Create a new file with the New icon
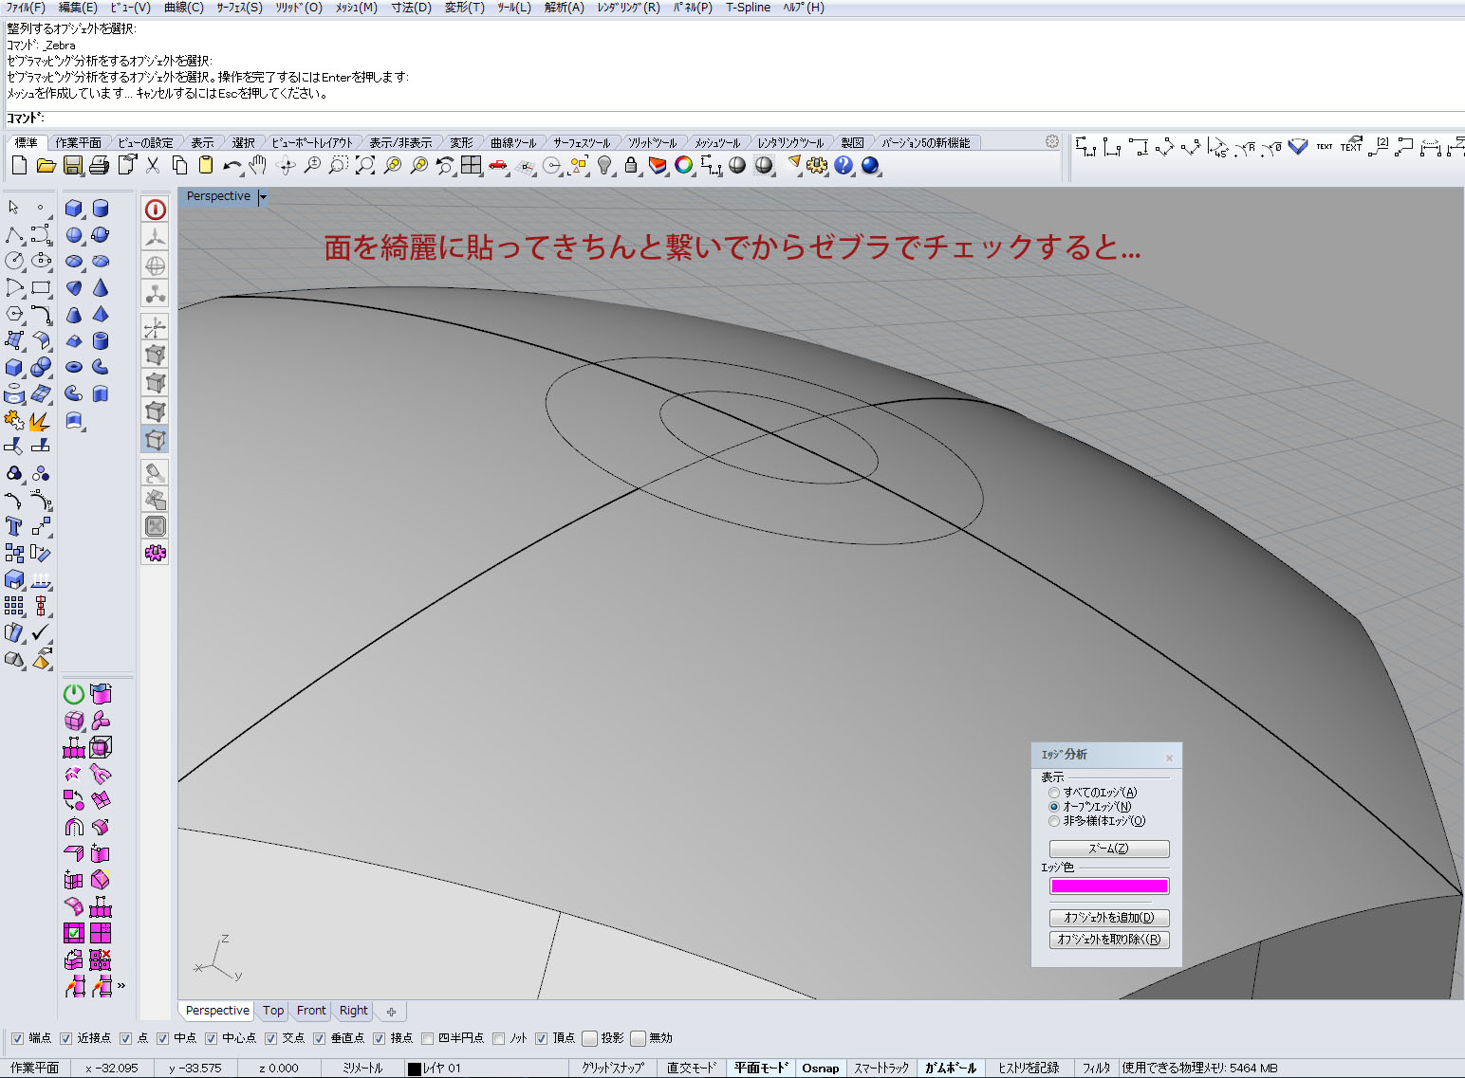The image size is (1465, 1078). [x=19, y=166]
